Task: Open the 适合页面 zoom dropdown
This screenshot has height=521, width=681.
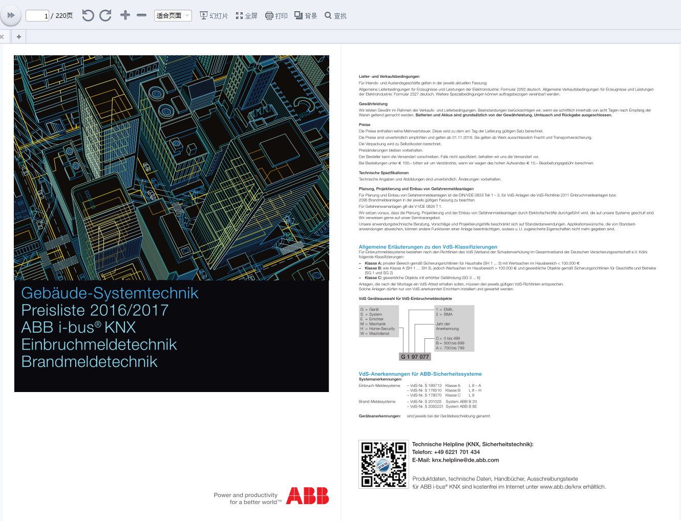Action: pyautogui.click(x=173, y=16)
